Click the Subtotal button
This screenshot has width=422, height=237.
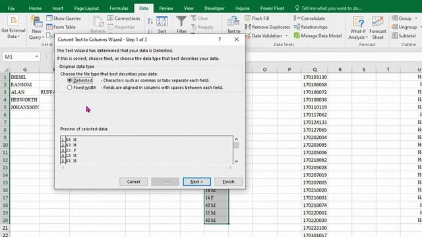404,36
